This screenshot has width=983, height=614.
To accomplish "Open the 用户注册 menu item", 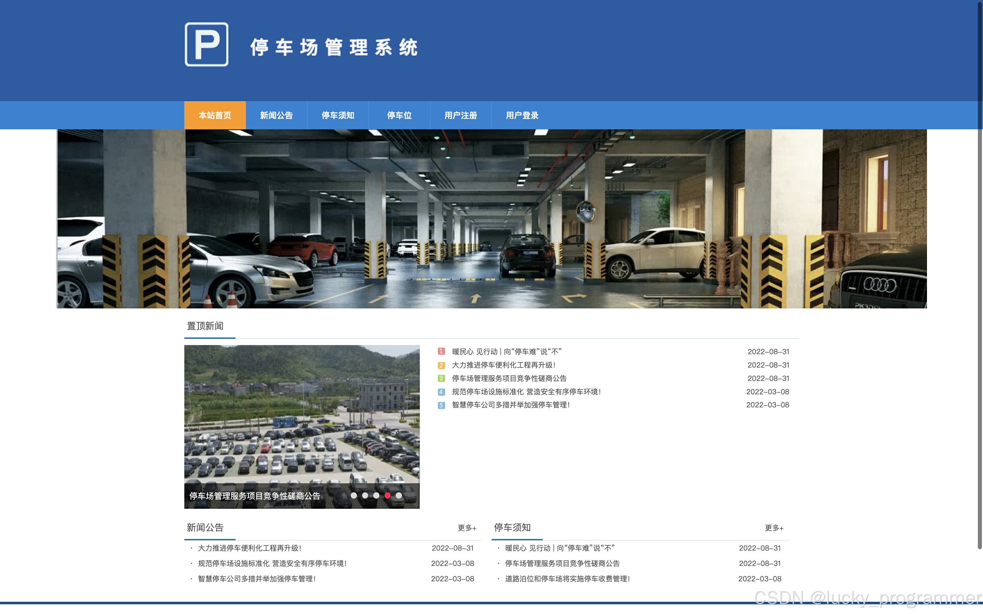I will [x=460, y=115].
